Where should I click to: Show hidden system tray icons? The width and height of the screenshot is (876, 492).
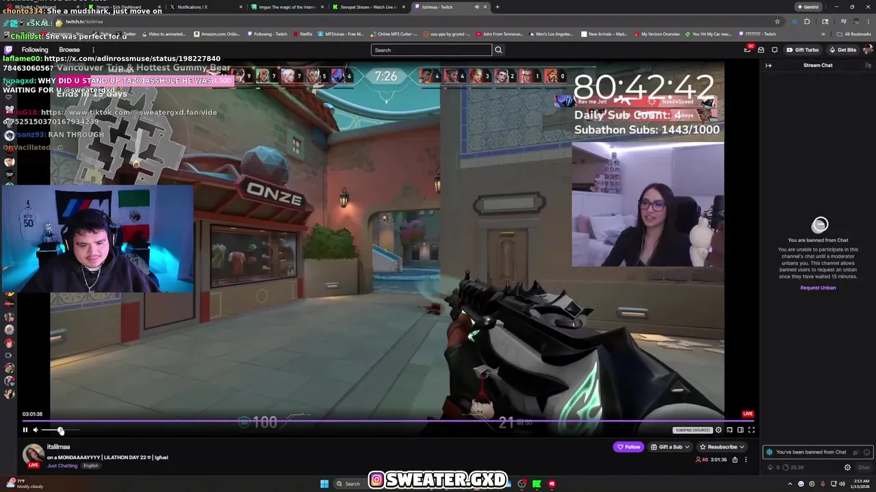(789, 484)
